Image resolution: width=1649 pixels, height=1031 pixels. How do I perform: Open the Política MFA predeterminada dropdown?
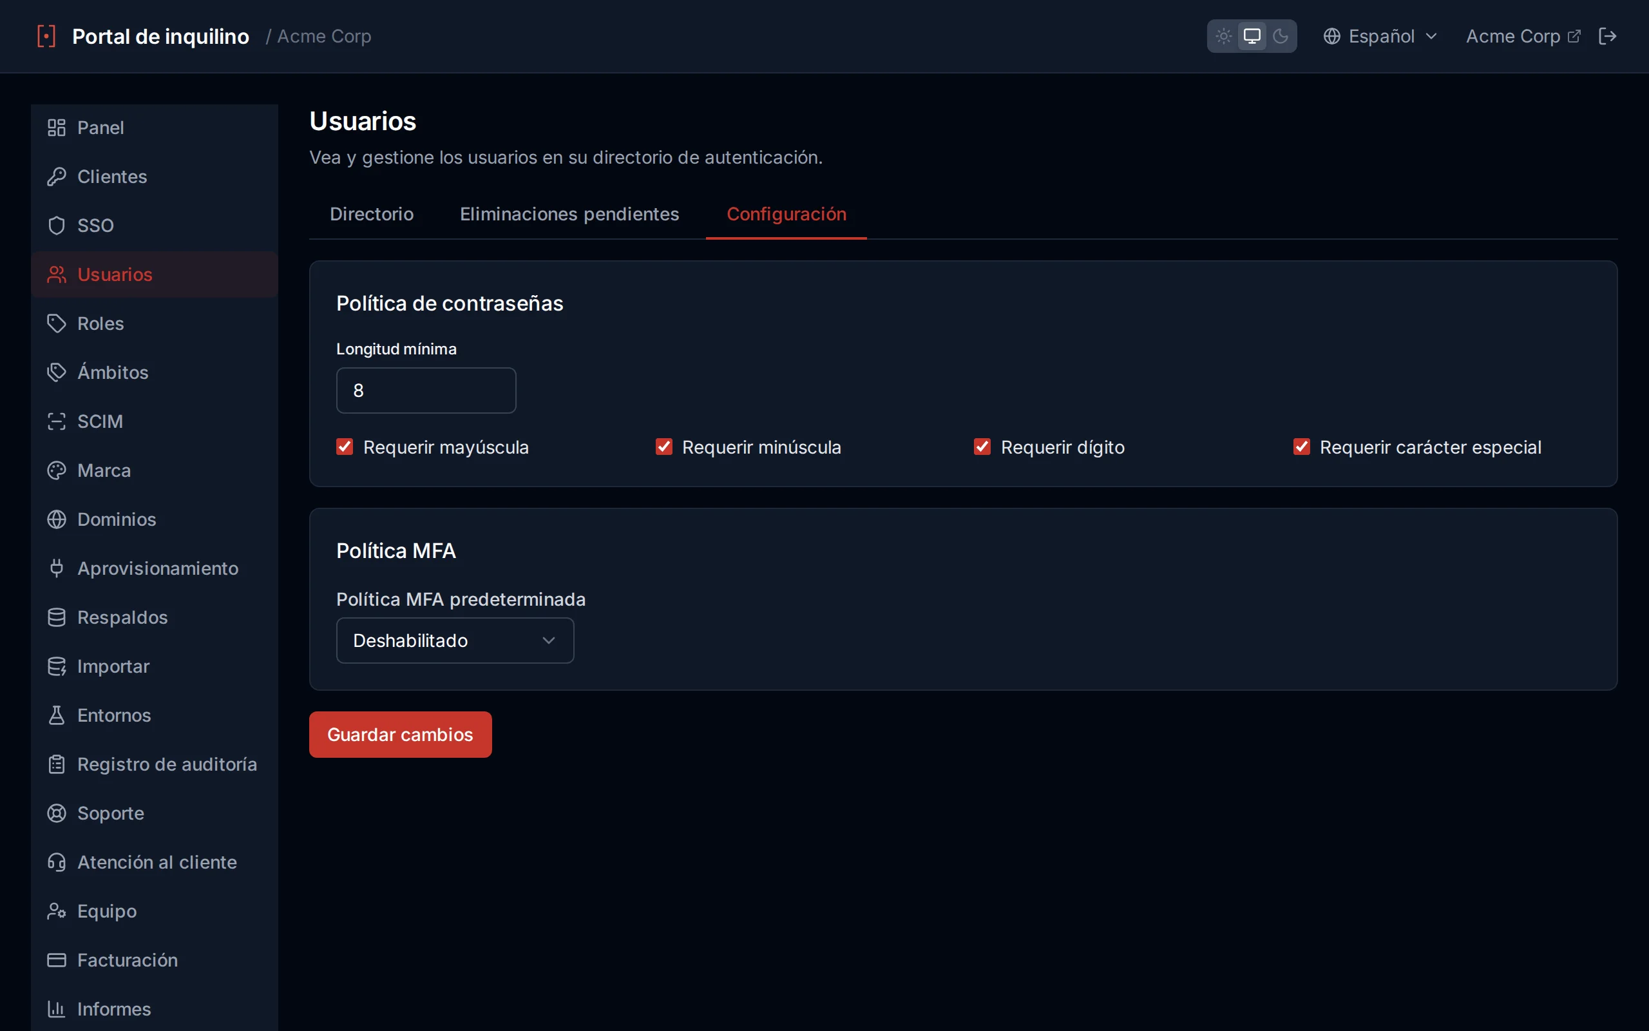point(455,641)
